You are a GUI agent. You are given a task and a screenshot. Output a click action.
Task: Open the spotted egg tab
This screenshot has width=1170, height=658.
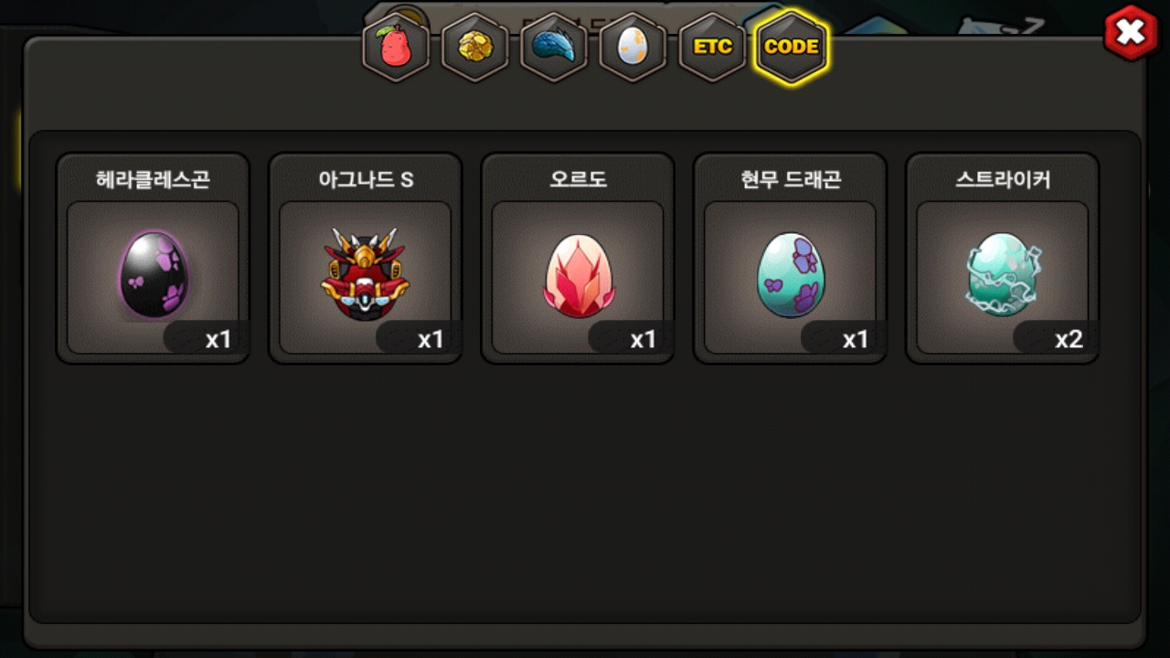pos(633,48)
